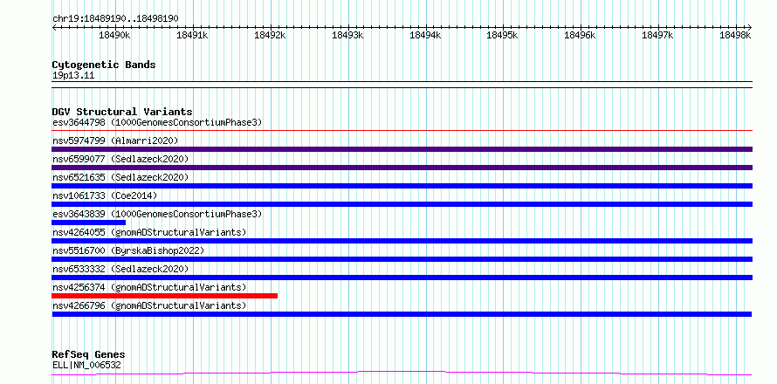Open variant nsv6599077 (Sedlazeck2020) label
Image resolution: width=777 pixels, height=384 pixels.
click(x=120, y=159)
